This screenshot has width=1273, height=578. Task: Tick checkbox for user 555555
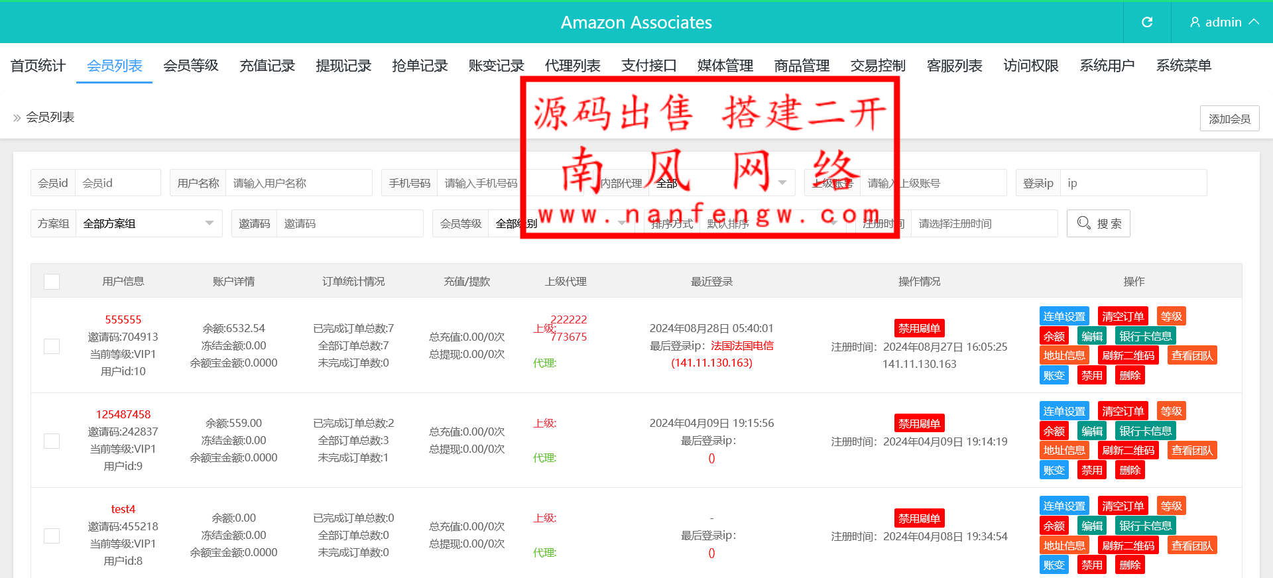[x=52, y=346]
